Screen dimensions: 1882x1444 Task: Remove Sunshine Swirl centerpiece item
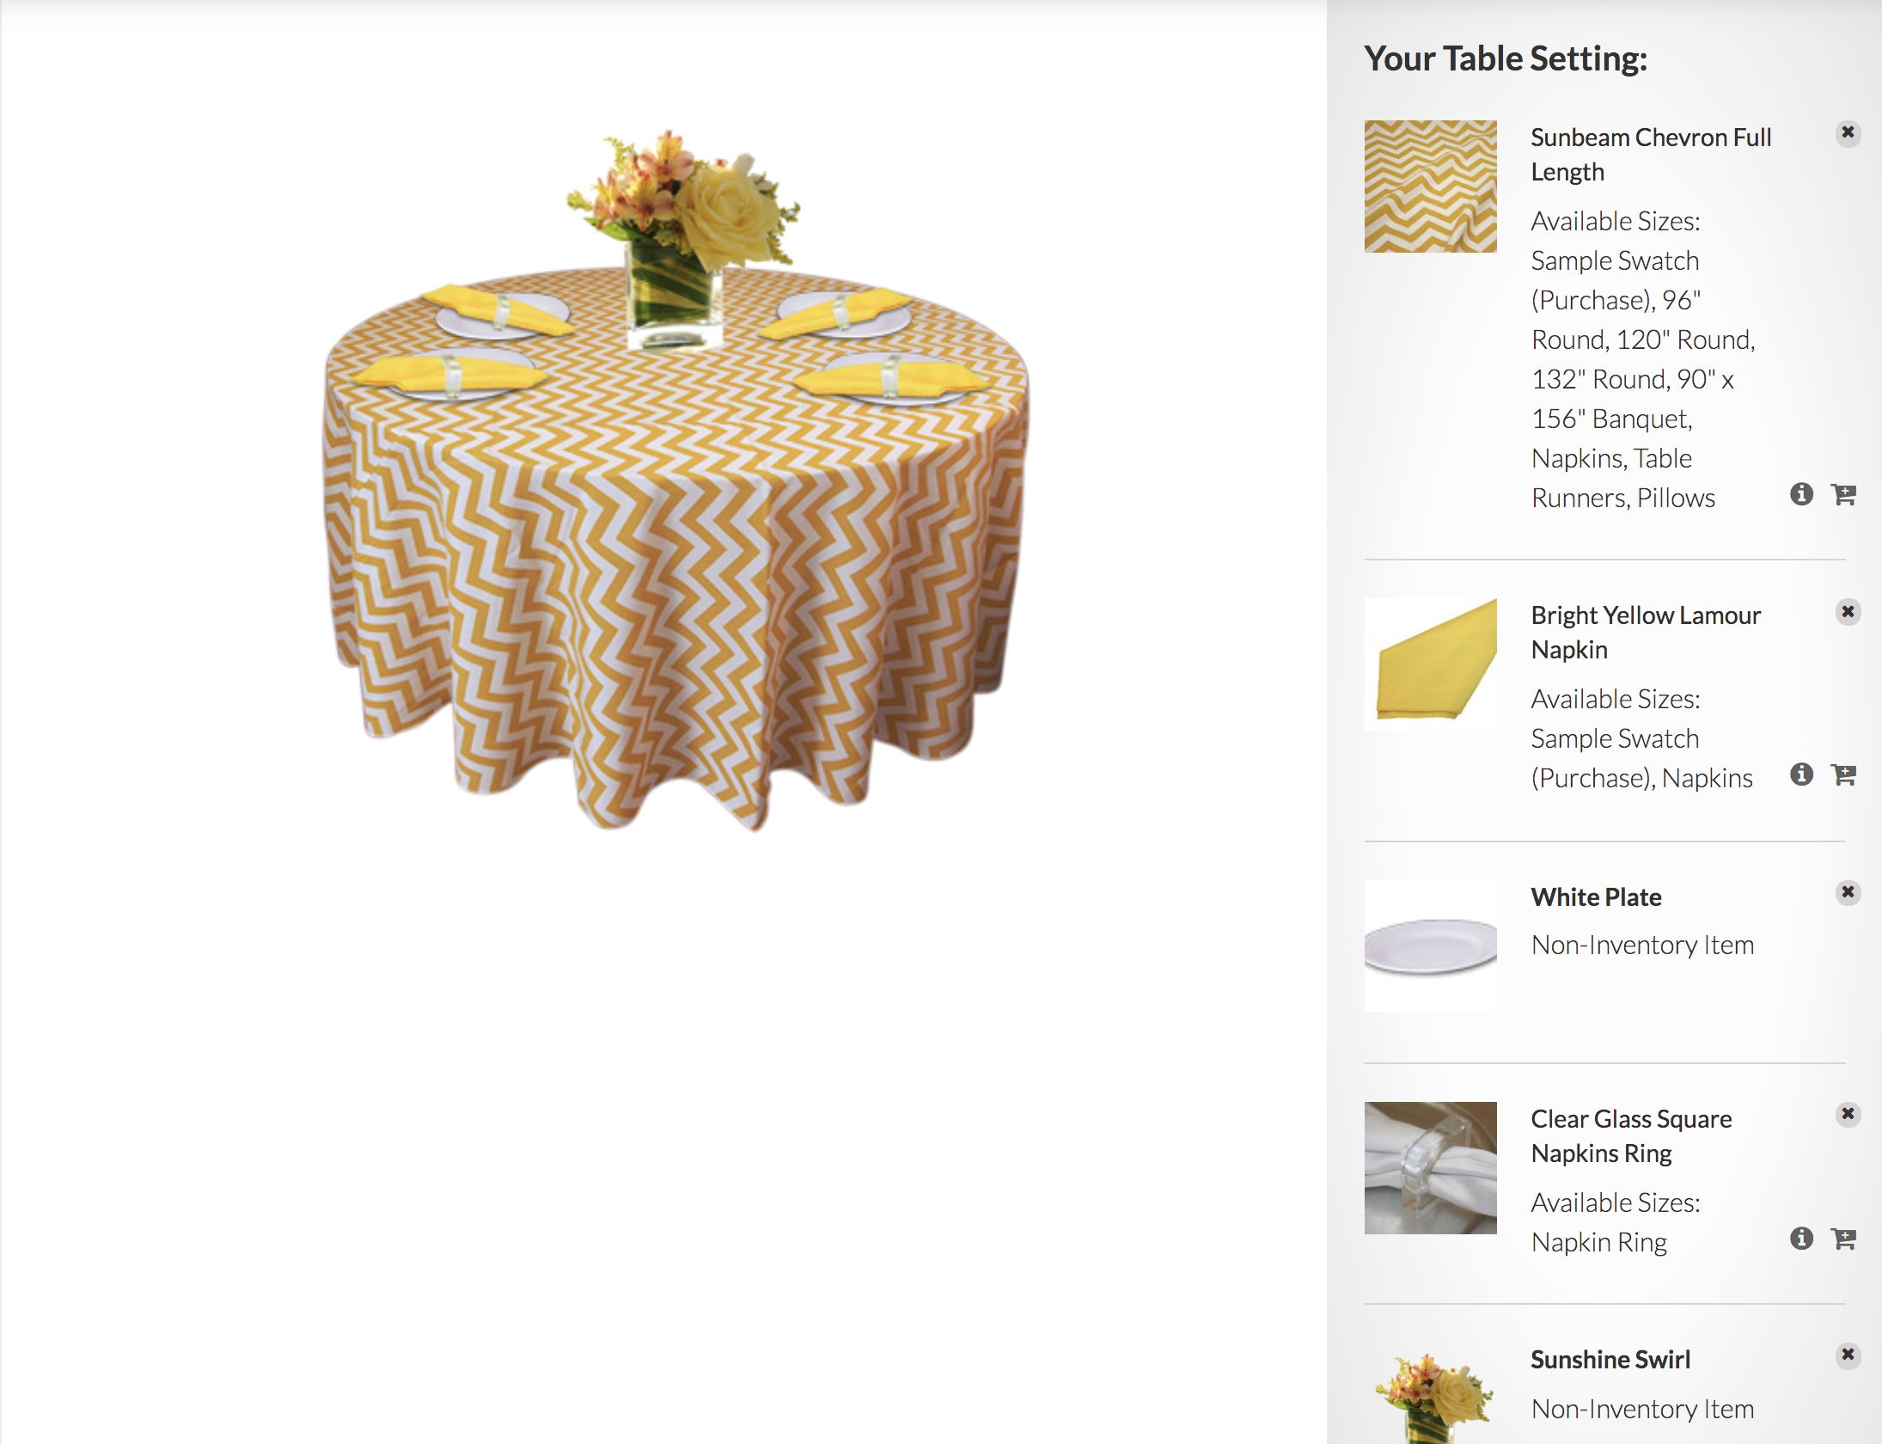[x=1848, y=1355]
